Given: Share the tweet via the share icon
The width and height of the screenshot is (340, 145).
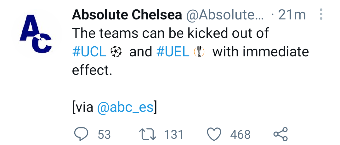Looking at the screenshot, I should (x=280, y=134).
